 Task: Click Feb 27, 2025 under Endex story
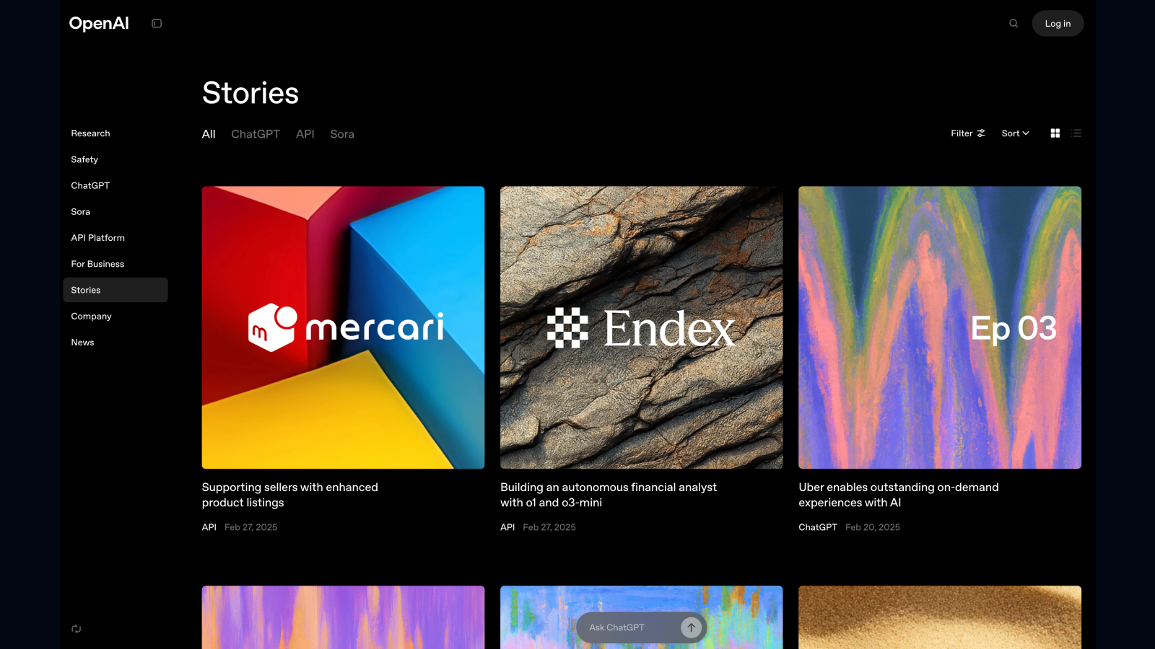click(x=549, y=527)
